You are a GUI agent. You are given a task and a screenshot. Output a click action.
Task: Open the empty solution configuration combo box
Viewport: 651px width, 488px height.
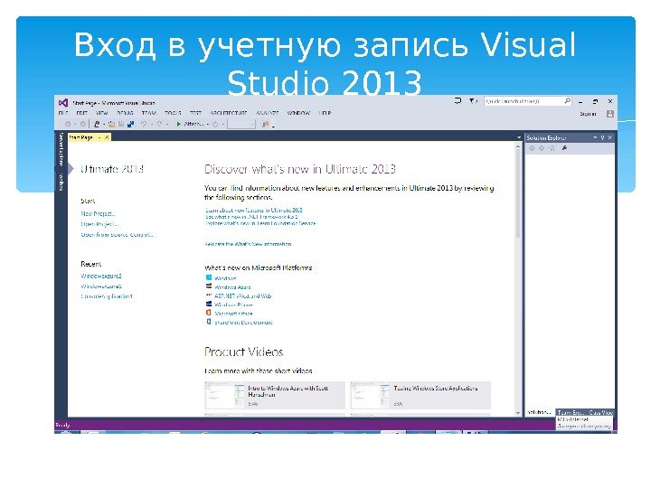coord(241,124)
